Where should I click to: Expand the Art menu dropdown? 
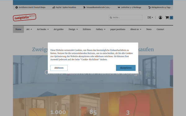click(29, 29)
